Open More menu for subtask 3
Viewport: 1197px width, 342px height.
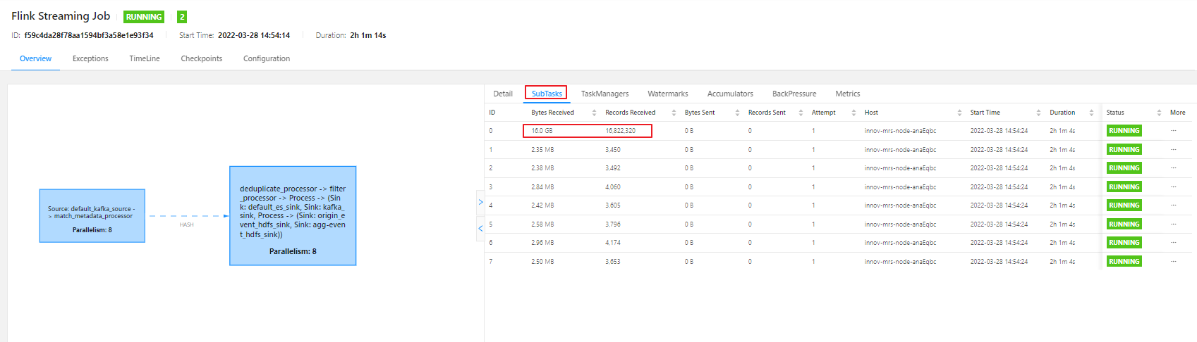tap(1174, 186)
